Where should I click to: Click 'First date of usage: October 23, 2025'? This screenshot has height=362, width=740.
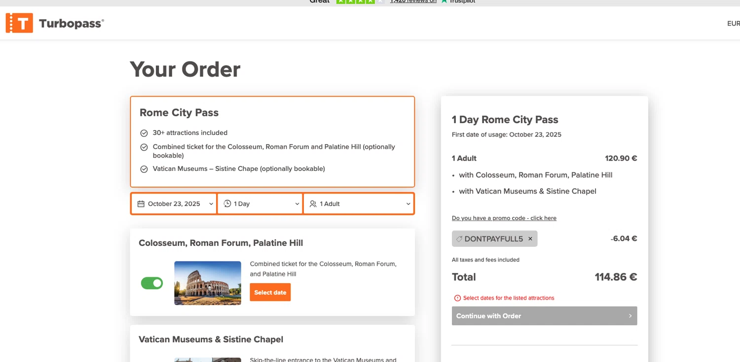(507, 134)
